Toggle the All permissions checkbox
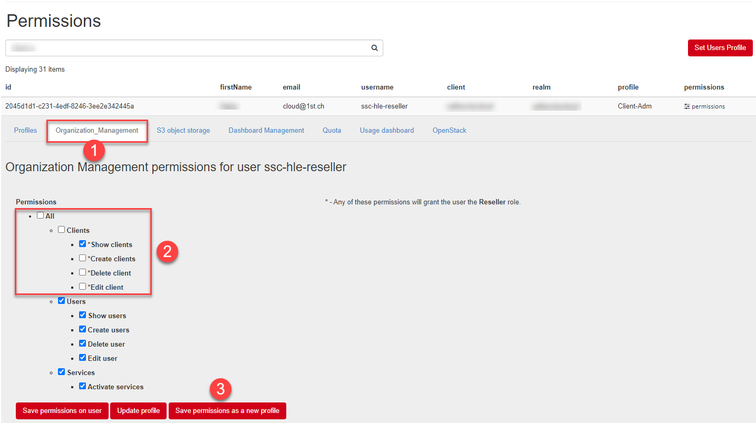Screen dimensions: 756x423 click(x=41, y=215)
